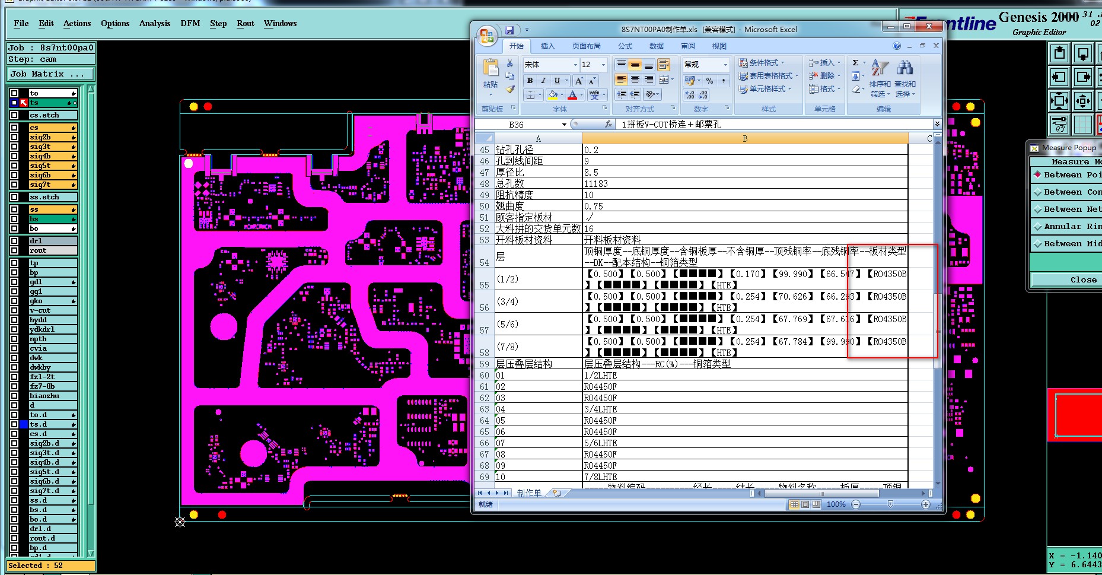Toggle visibility checkbox for layer biaozhu
This screenshot has width=1102, height=575.
pyautogui.click(x=14, y=396)
